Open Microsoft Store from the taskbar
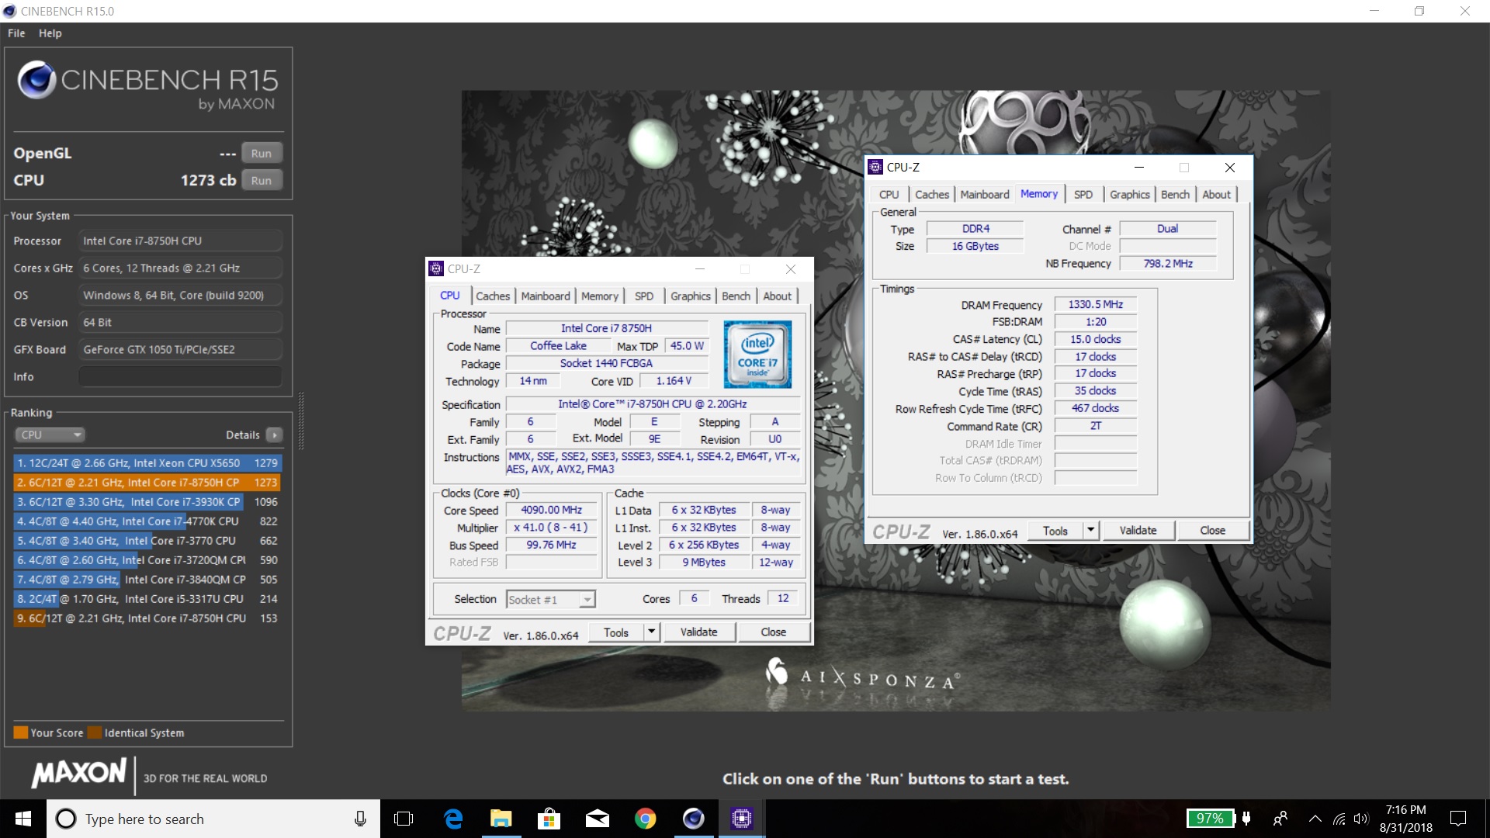Viewport: 1490px width, 838px height. click(549, 819)
